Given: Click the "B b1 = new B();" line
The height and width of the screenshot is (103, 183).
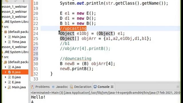Looking at the screenshot, I should (78, 23).
